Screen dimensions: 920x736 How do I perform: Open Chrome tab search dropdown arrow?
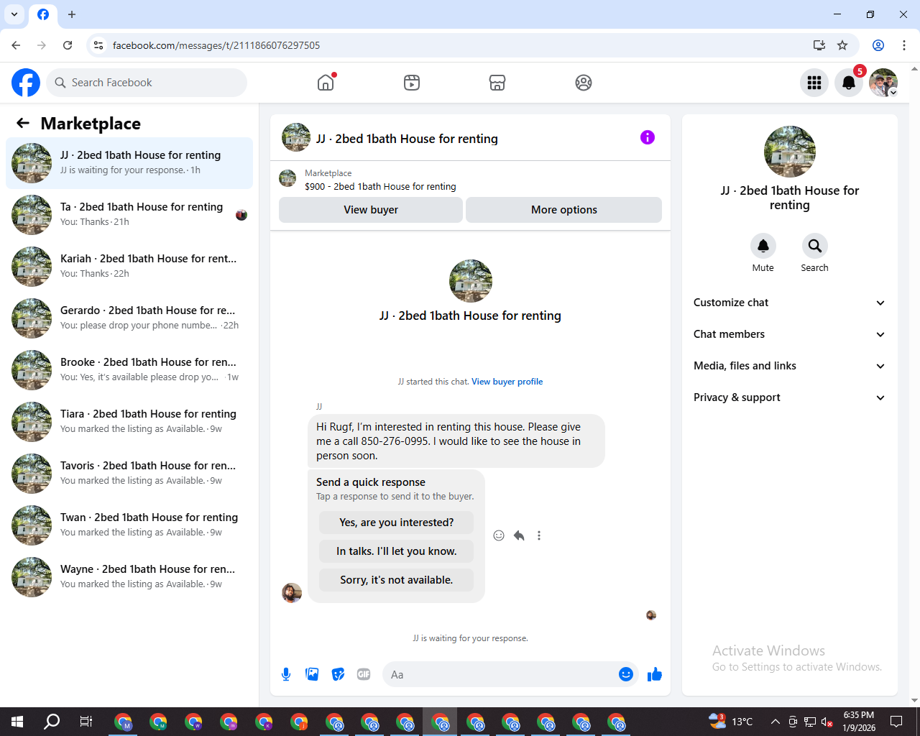[14, 14]
